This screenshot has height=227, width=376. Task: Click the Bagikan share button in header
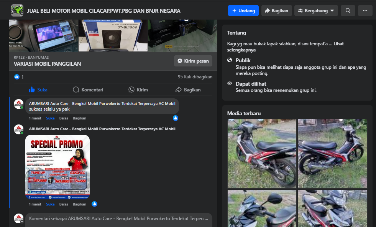tap(276, 11)
